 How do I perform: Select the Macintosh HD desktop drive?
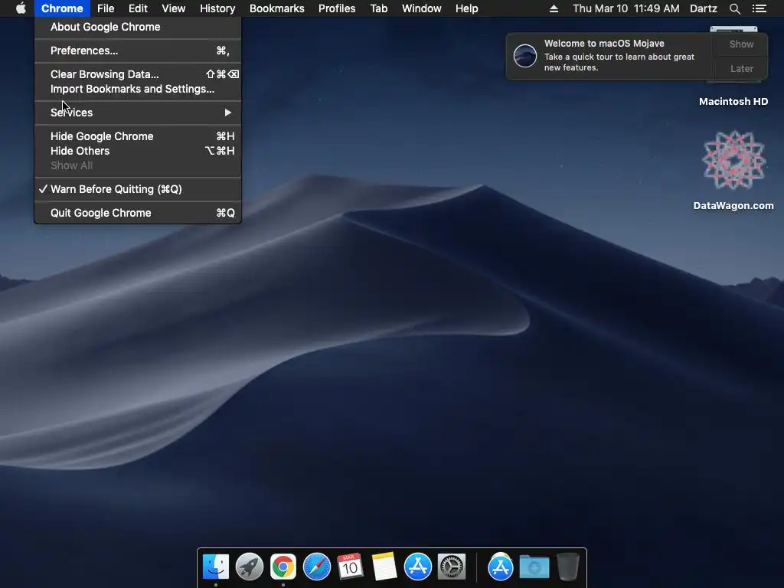click(733, 101)
